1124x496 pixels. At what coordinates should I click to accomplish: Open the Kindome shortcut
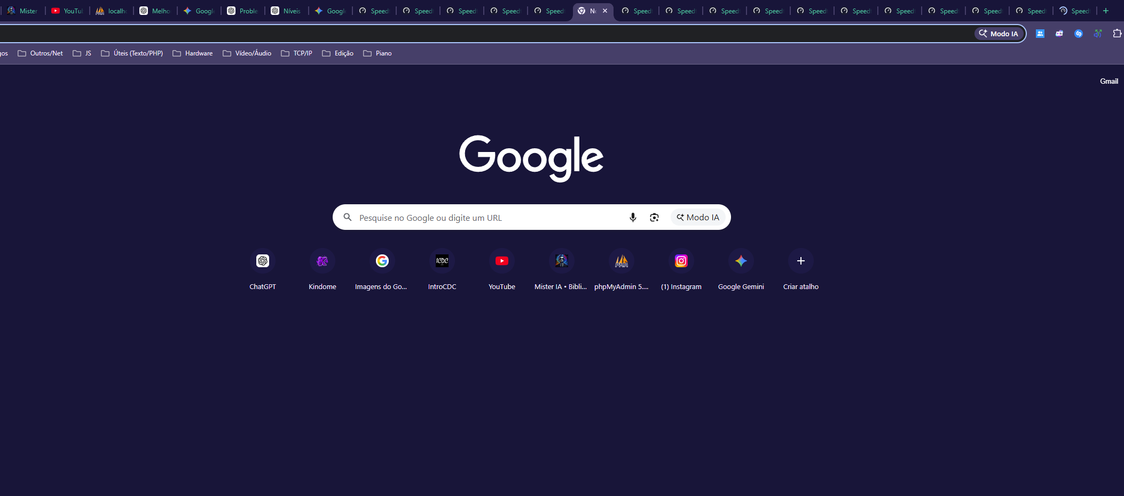click(x=322, y=261)
